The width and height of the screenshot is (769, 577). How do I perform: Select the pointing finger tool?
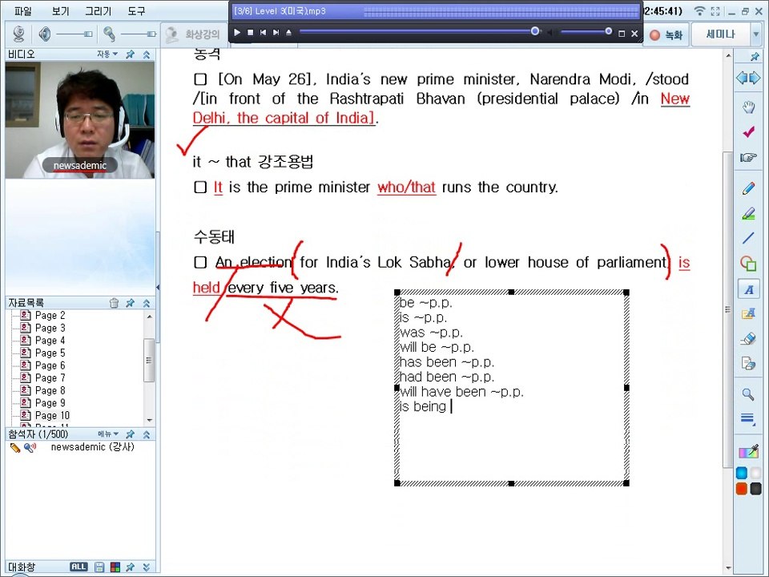(x=748, y=158)
